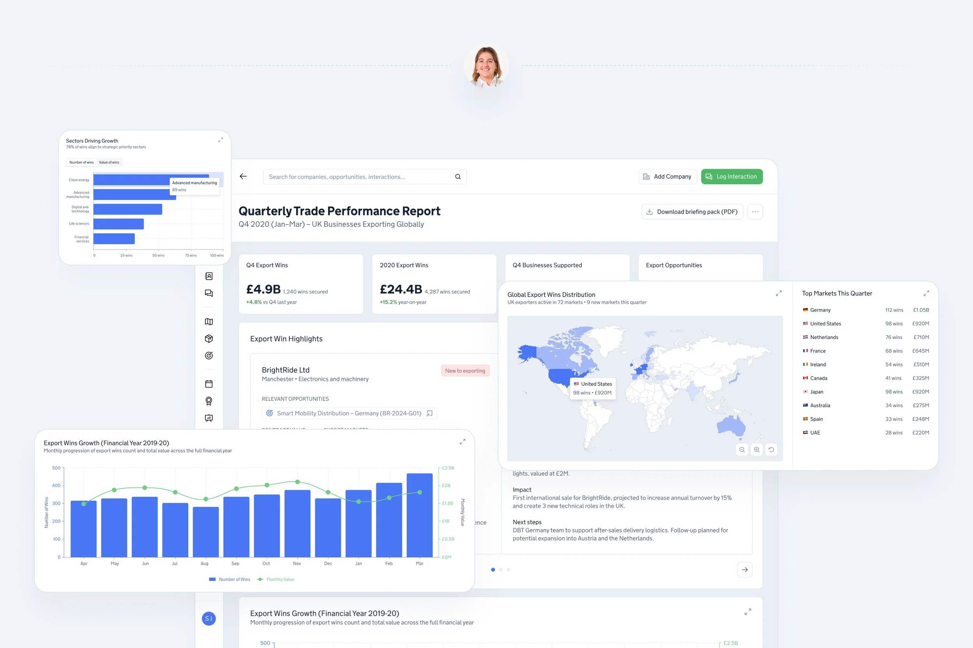
Task: Click Log Interaction button
Action: pos(732,176)
